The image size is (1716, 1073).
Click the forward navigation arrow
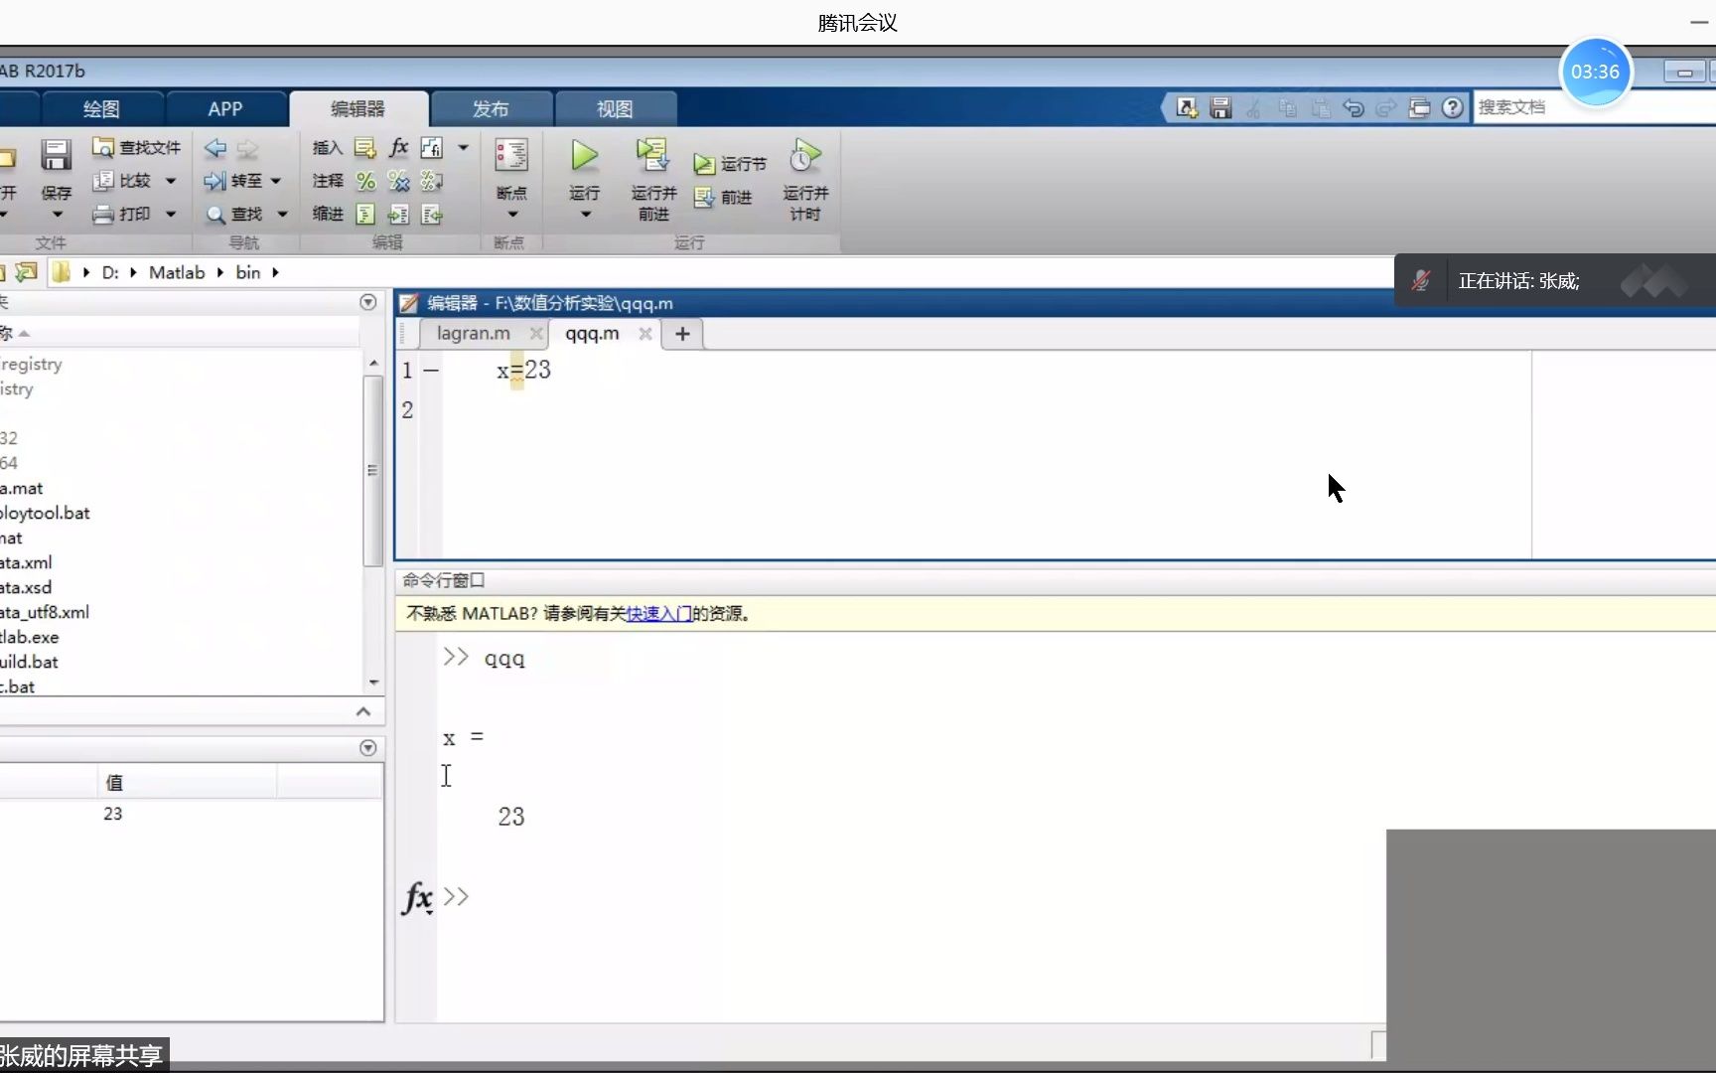(x=247, y=148)
